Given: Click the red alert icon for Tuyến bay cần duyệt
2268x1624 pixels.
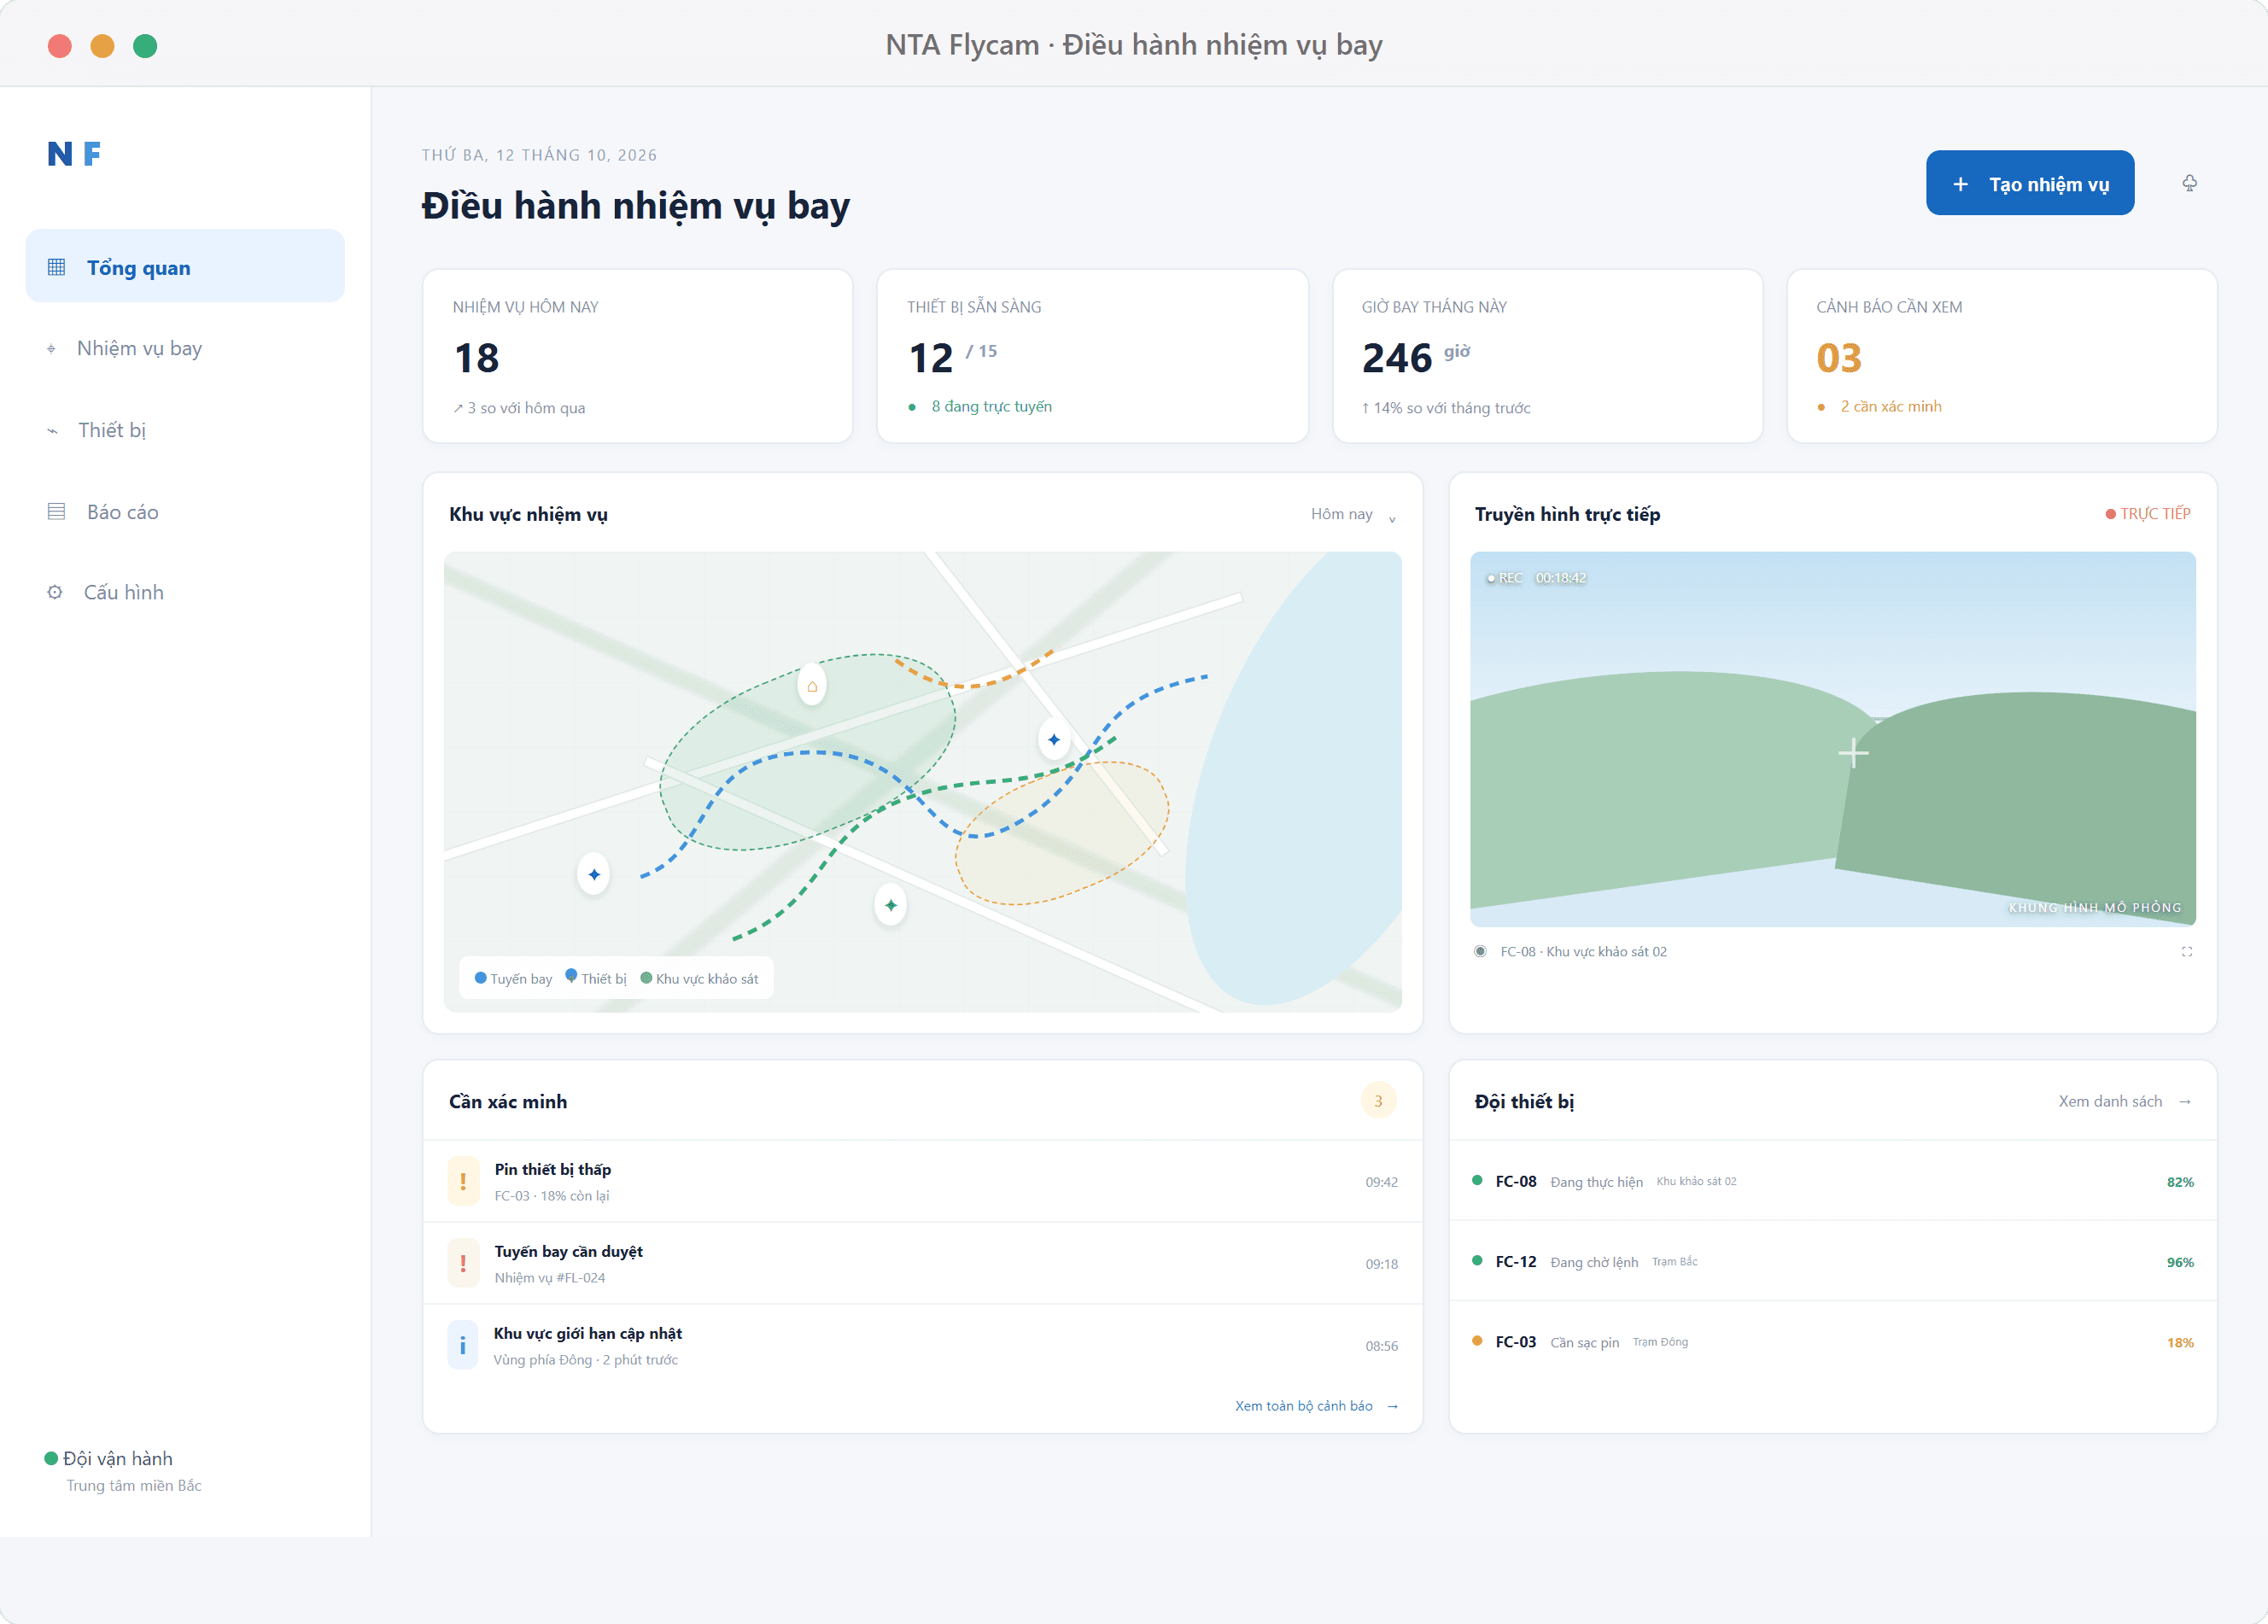Looking at the screenshot, I should point(463,1264).
